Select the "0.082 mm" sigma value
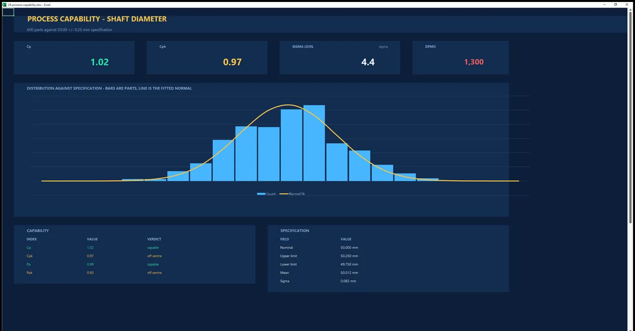 (348, 281)
